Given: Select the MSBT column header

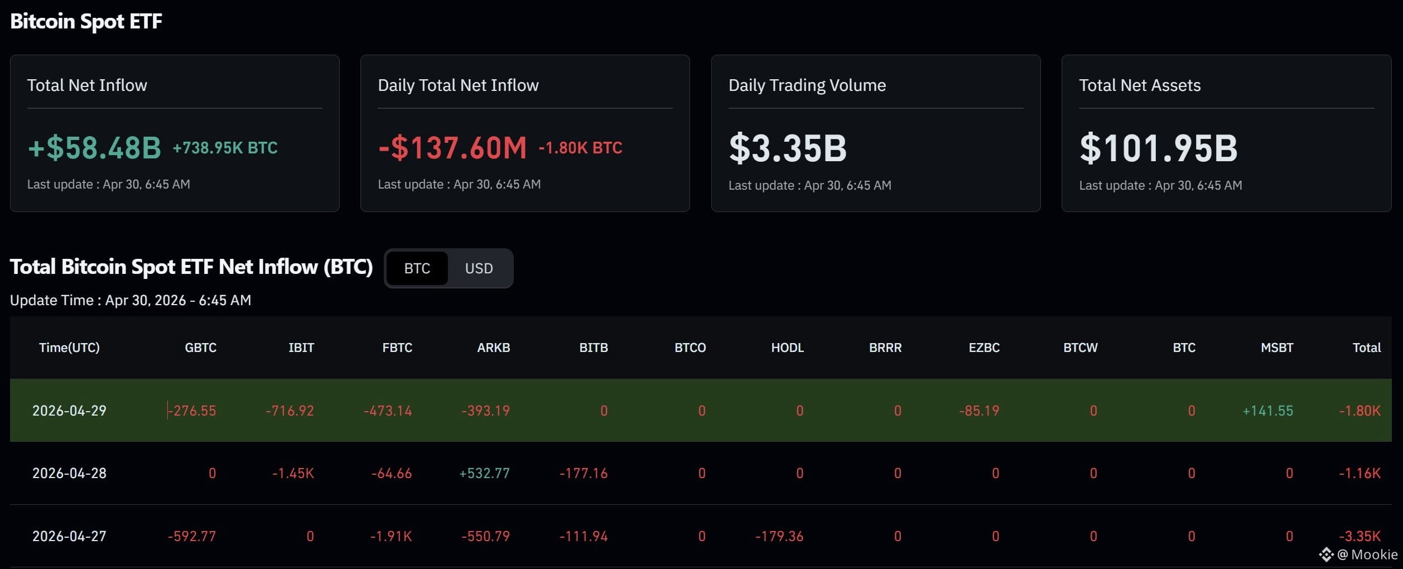Looking at the screenshot, I should coord(1277,348).
